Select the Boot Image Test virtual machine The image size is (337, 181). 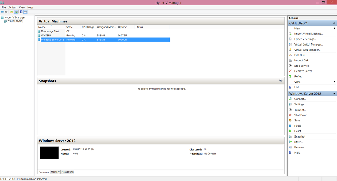(50, 31)
